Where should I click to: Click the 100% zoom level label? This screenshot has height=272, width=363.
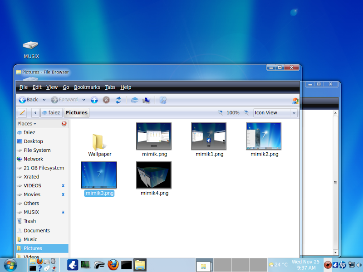coord(233,112)
